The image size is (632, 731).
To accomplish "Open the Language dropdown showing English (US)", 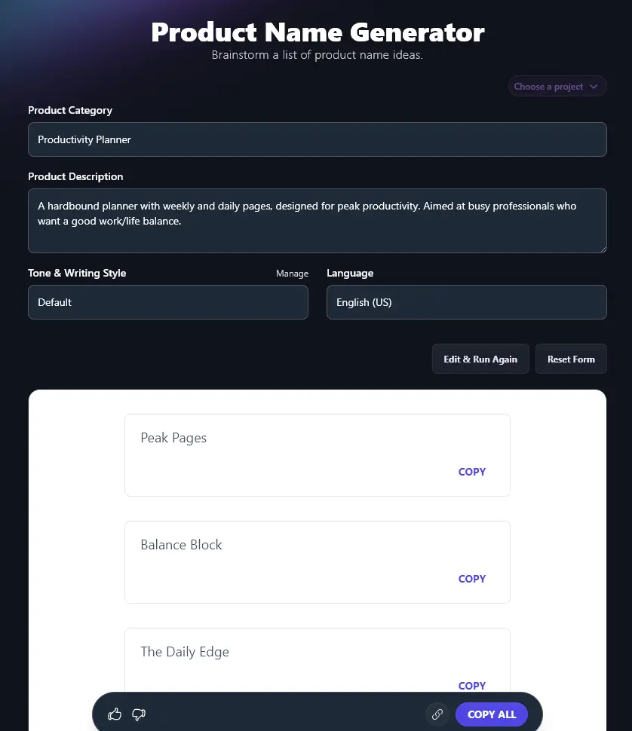I will point(466,302).
